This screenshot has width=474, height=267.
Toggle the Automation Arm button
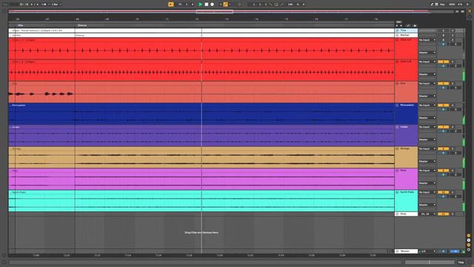tap(225, 4)
